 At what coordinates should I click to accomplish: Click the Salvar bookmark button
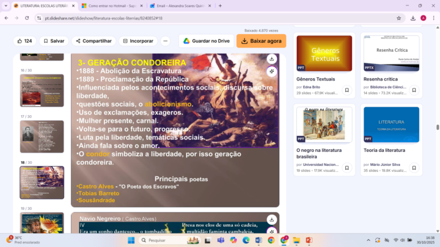click(53, 41)
